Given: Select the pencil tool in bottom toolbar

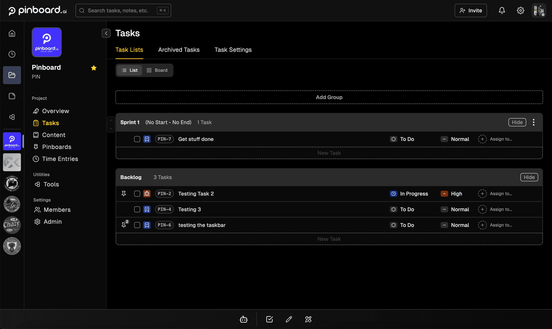Looking at the screenshot, I should click(x=289, y=319).
